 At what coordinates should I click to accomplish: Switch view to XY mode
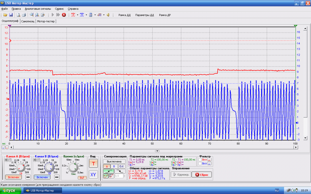[93, 175]
